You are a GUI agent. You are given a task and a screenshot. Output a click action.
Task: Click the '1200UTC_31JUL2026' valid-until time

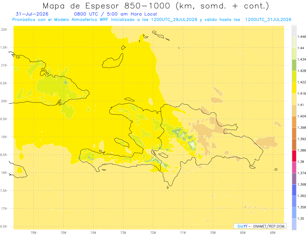tap(268, 20)
